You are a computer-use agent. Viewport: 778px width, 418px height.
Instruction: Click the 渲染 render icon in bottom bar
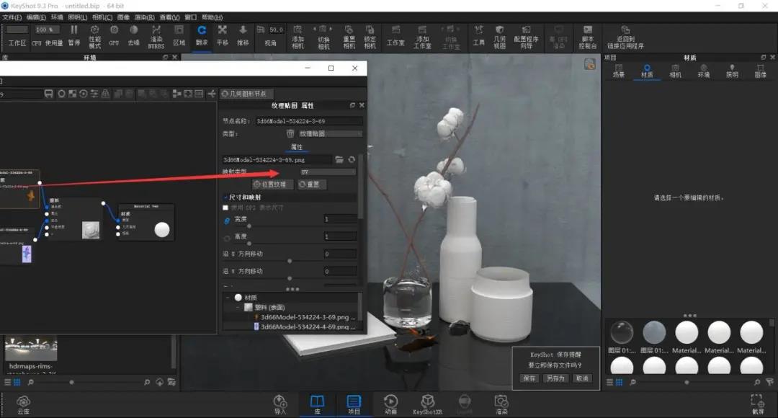tap(501, 404)
